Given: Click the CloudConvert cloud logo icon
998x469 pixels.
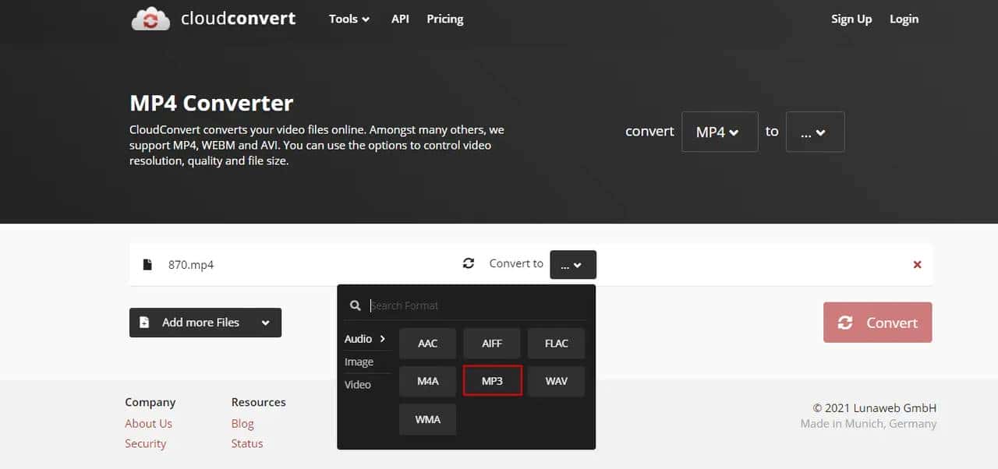Looking at the screenshot, I should (150, 19).
